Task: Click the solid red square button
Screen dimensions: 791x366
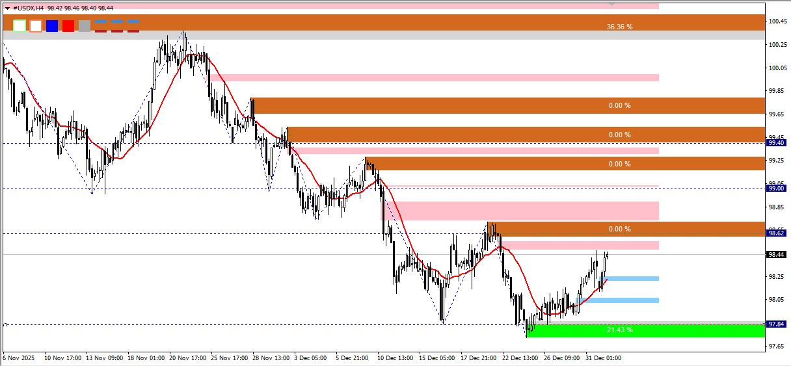Action: [68, 26]
